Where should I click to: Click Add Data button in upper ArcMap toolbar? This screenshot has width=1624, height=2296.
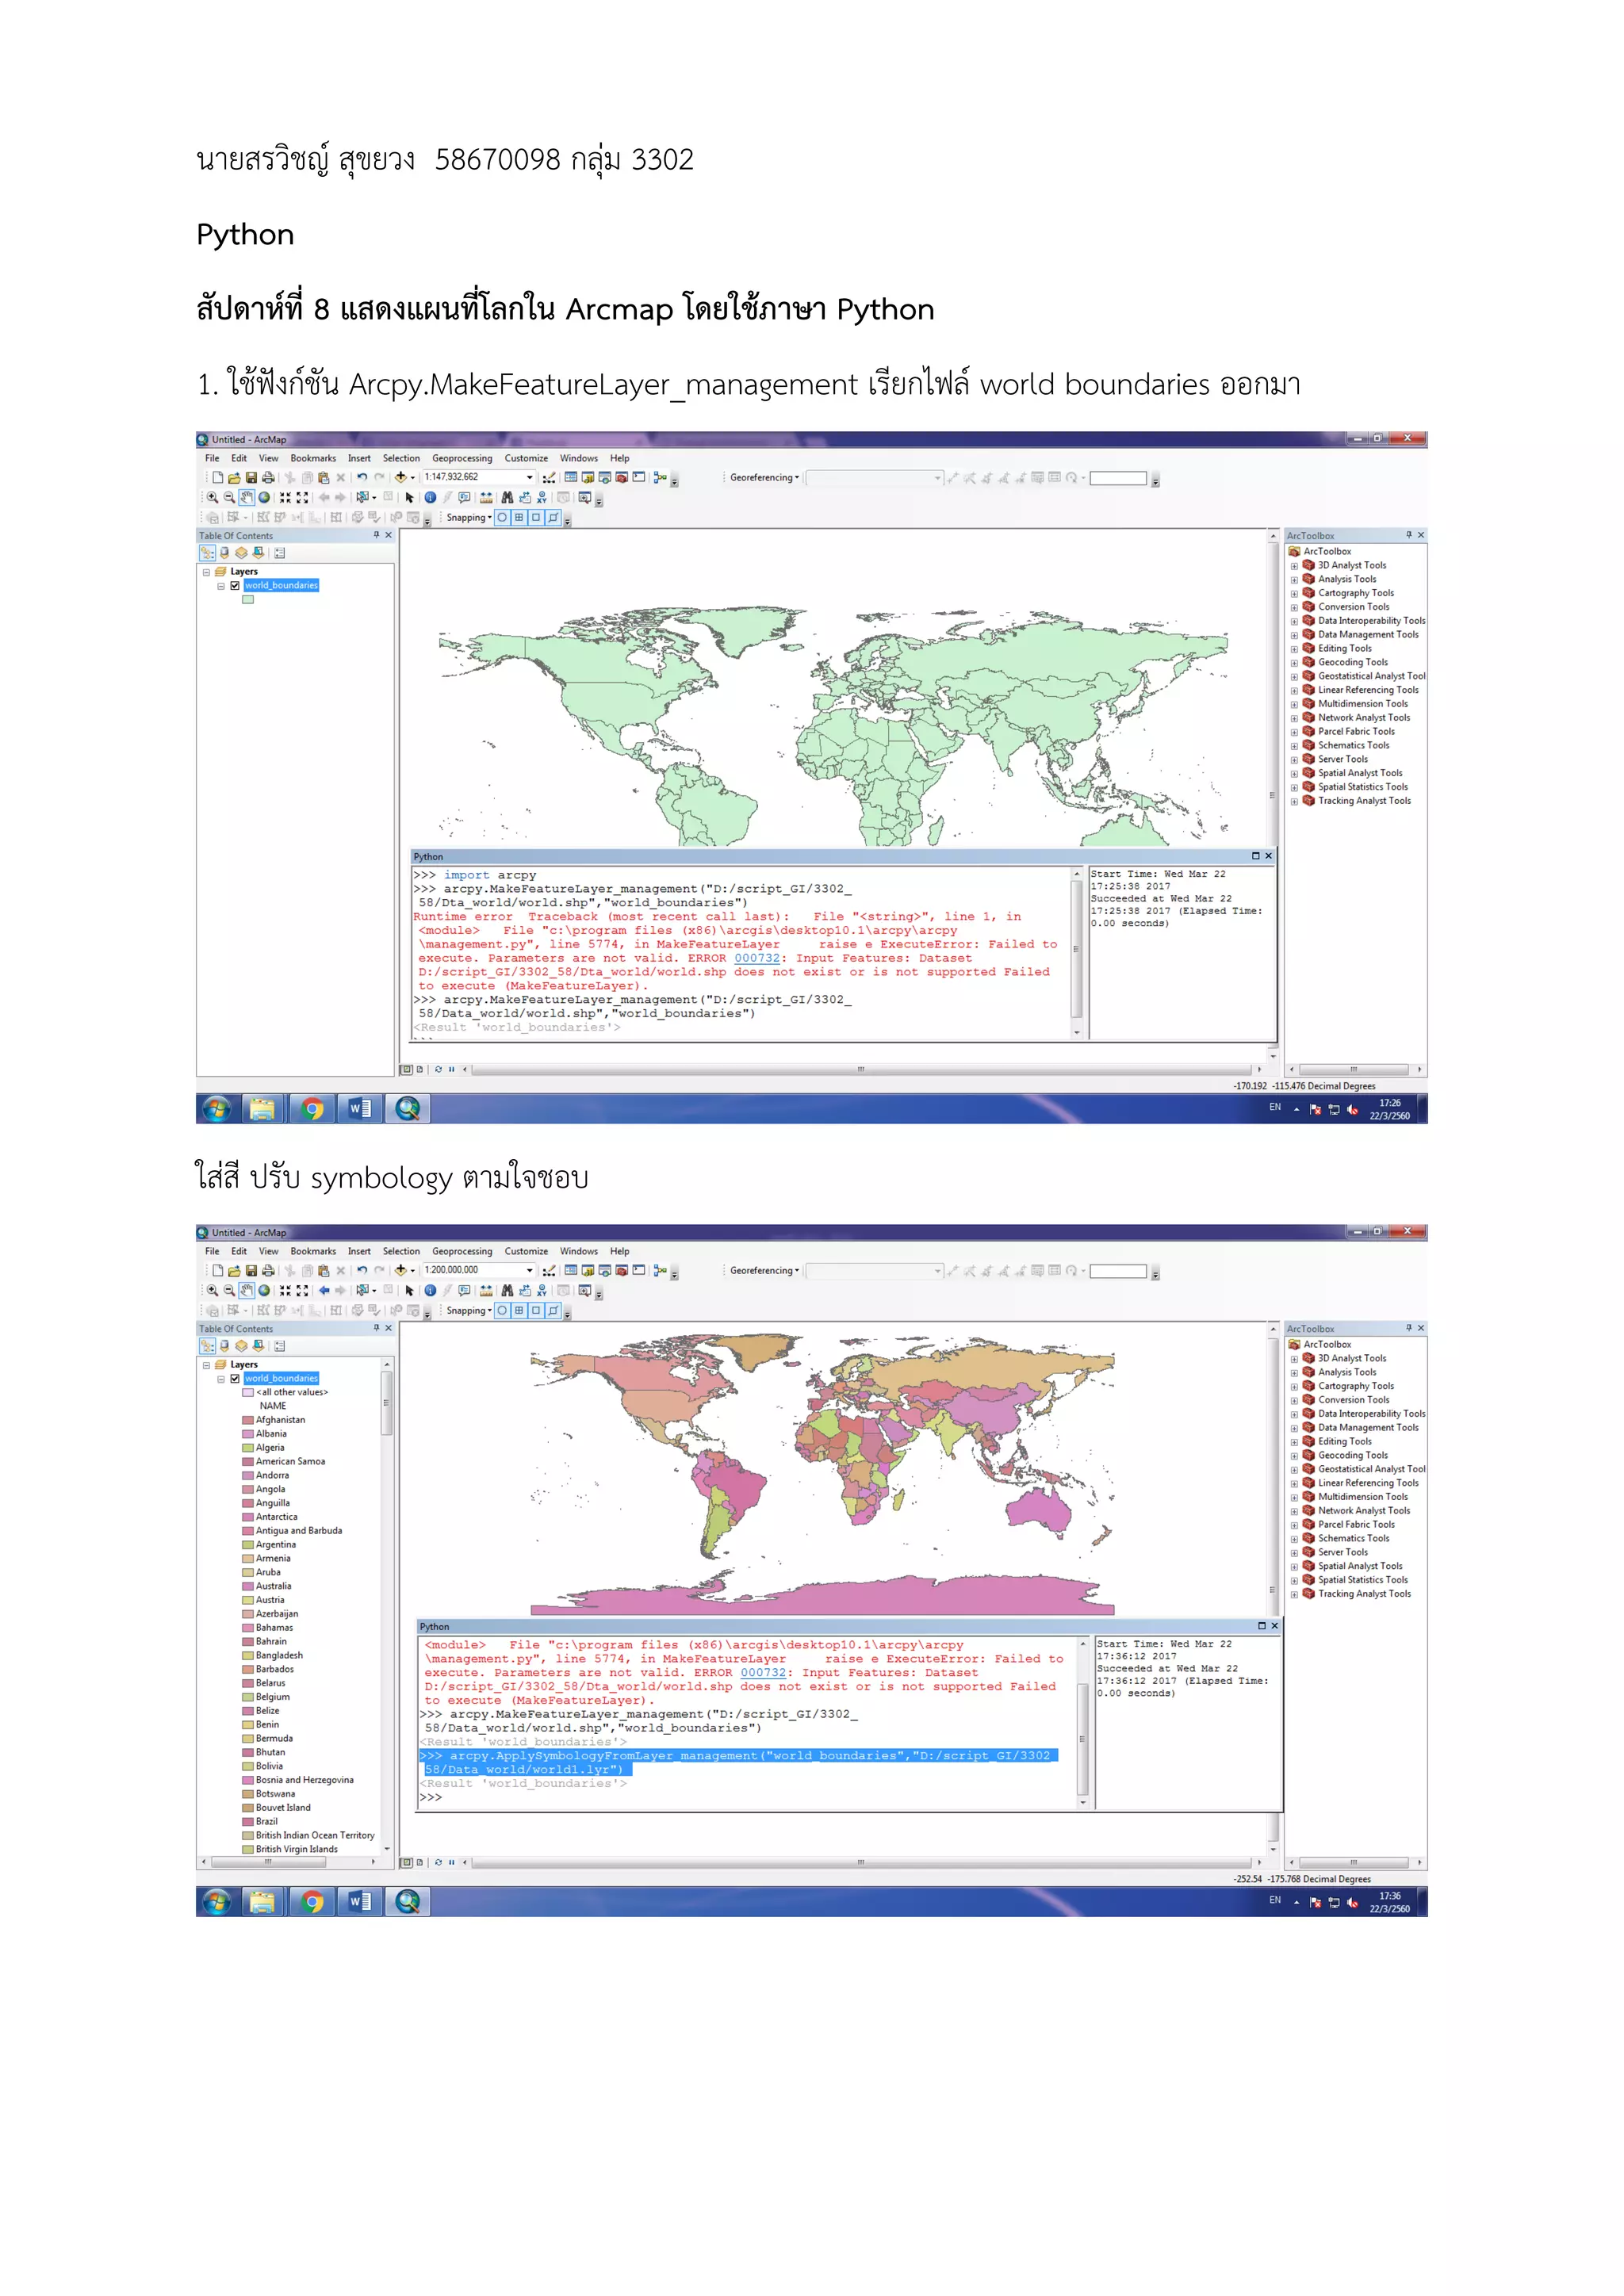point(401,477)
